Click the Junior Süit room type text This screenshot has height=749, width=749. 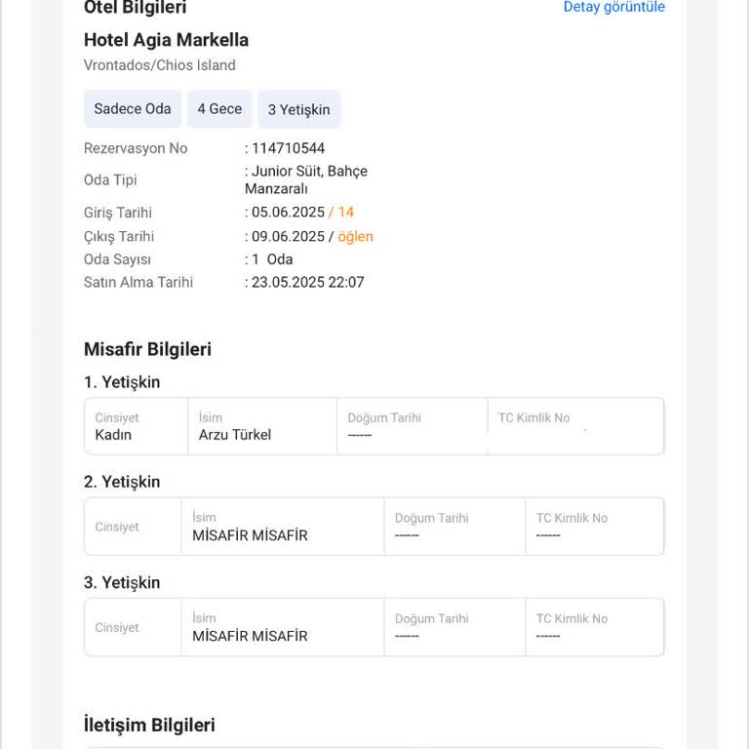[x=286, y=171]
